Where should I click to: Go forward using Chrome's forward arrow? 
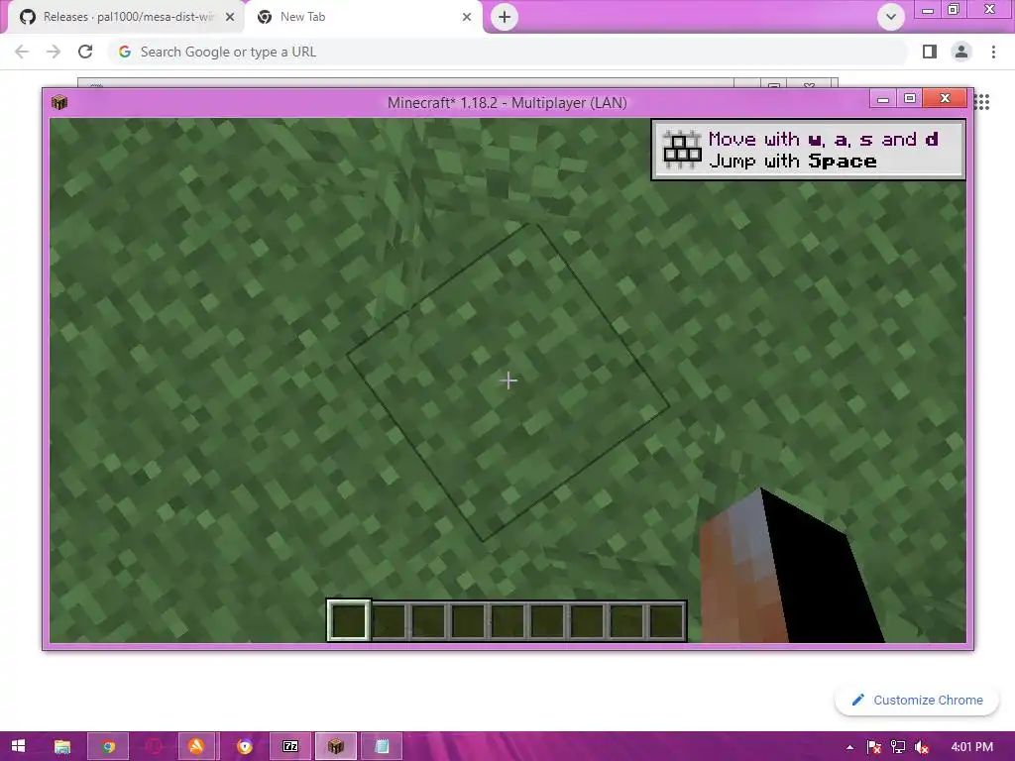point(54,52)
